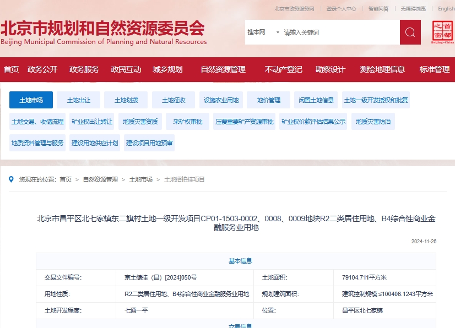Image resolution: width=455 pixels, height=328 pixels.
Task: Click the red magnifier search icon
Action: [410, 32]
